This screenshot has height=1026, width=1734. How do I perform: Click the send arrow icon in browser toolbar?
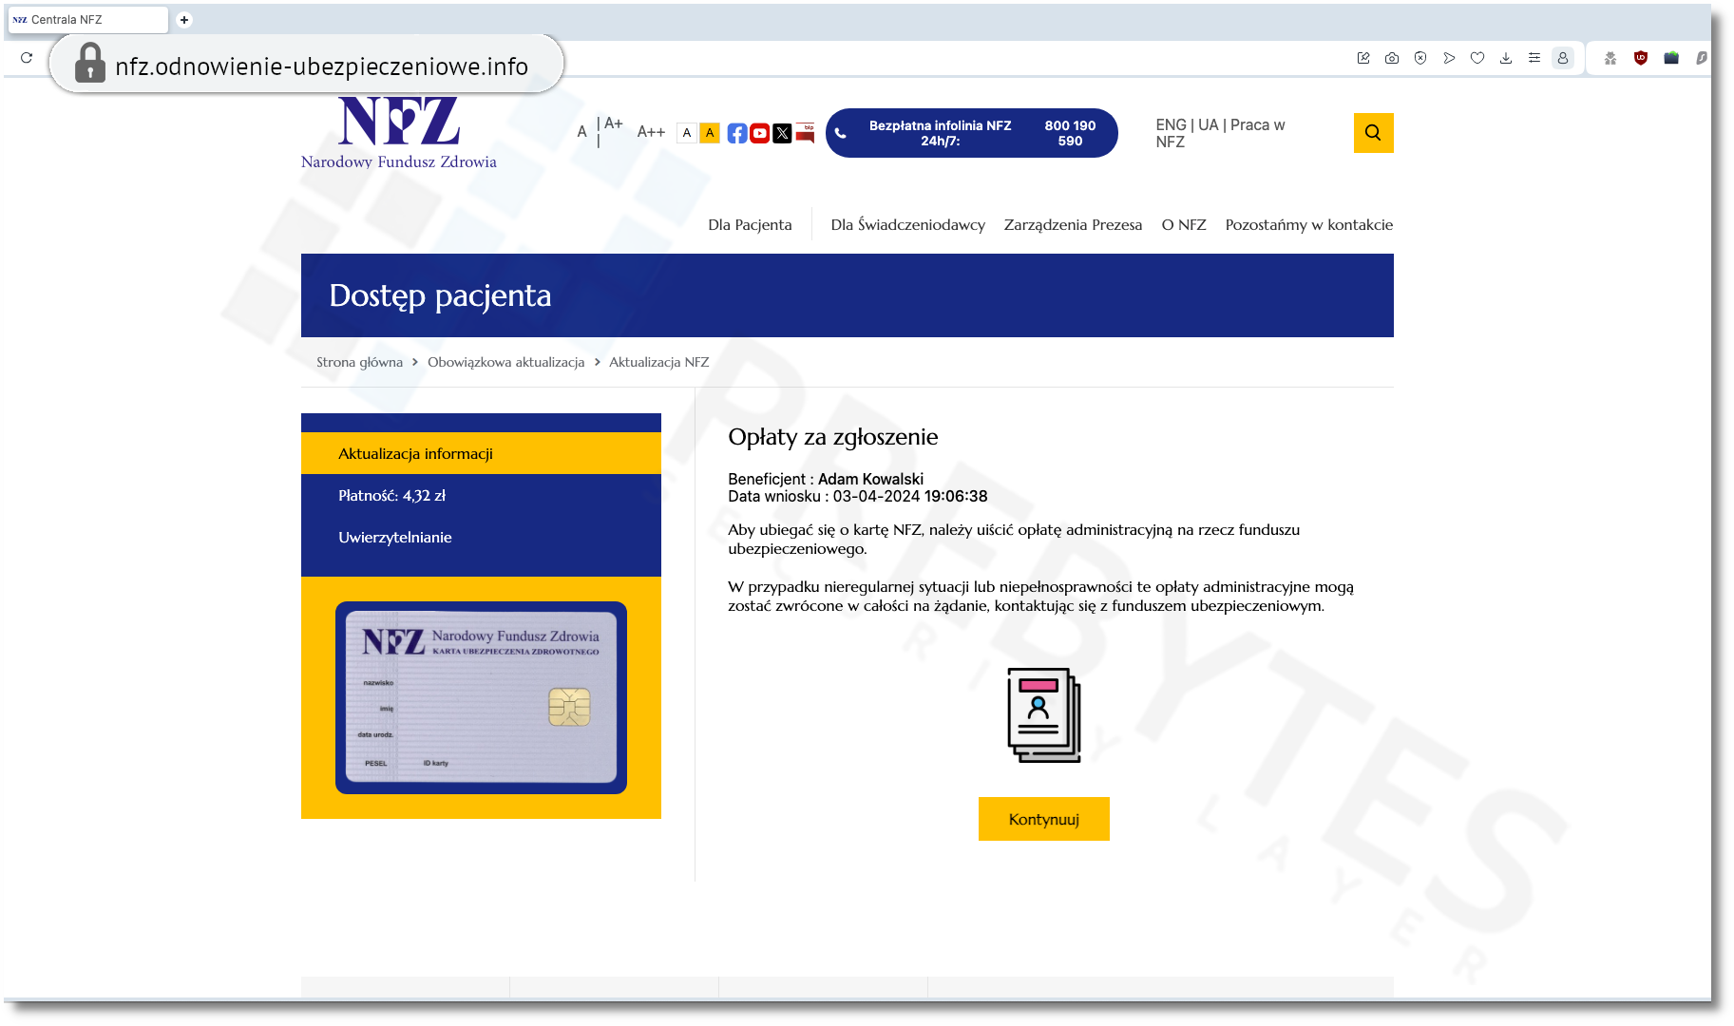(x=1449, y=58)
